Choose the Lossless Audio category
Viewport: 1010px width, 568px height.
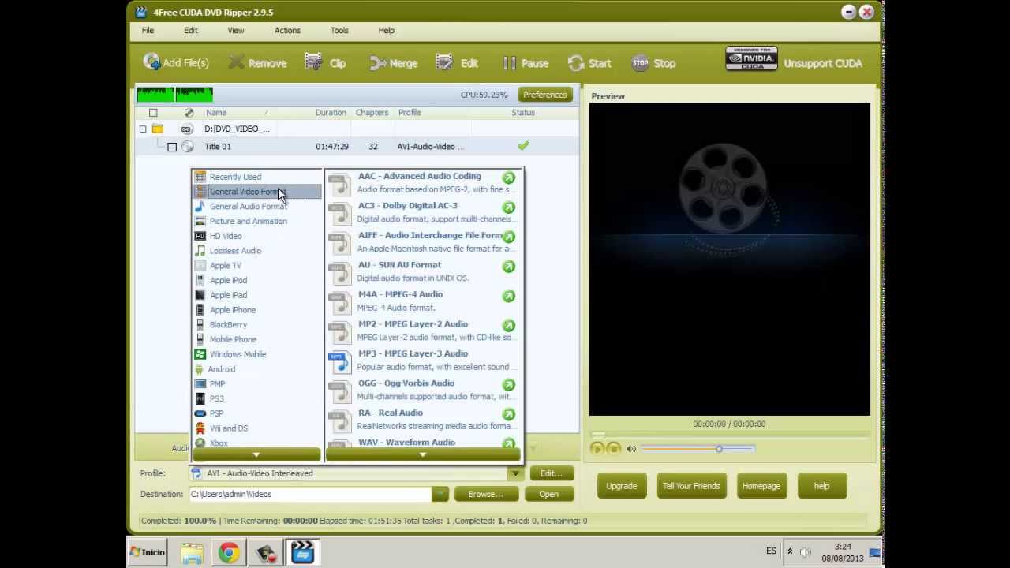pyautogui.click(x=257, y=251)
